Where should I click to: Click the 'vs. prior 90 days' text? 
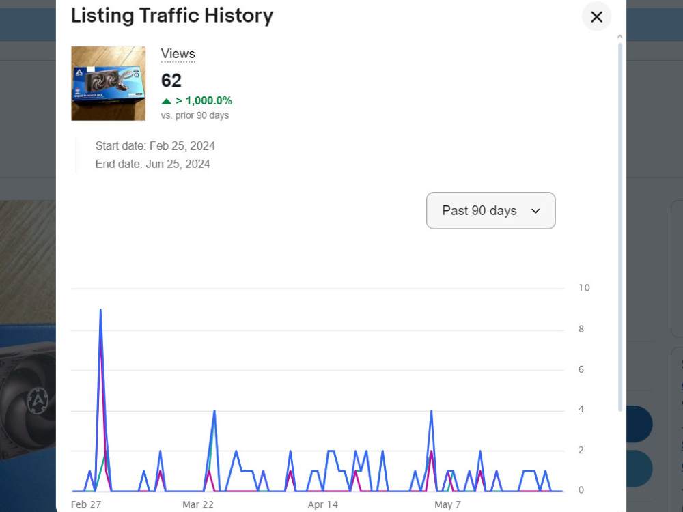click(195, 116)
